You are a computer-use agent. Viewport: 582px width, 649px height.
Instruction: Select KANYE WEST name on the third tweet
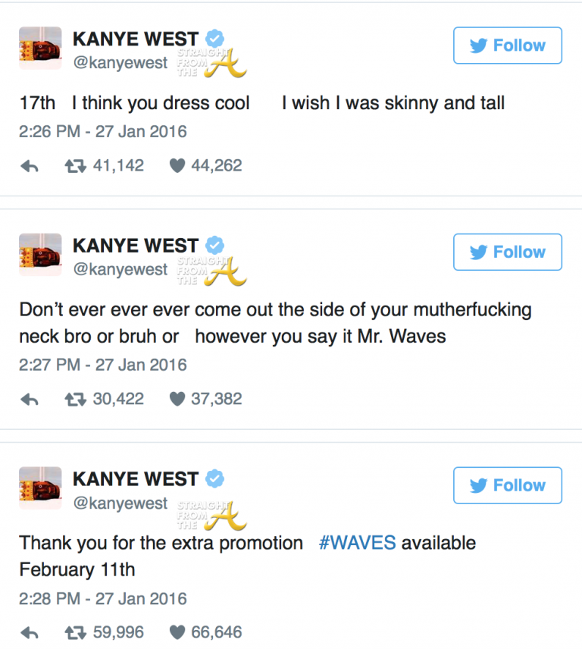[x=136, y=478]
